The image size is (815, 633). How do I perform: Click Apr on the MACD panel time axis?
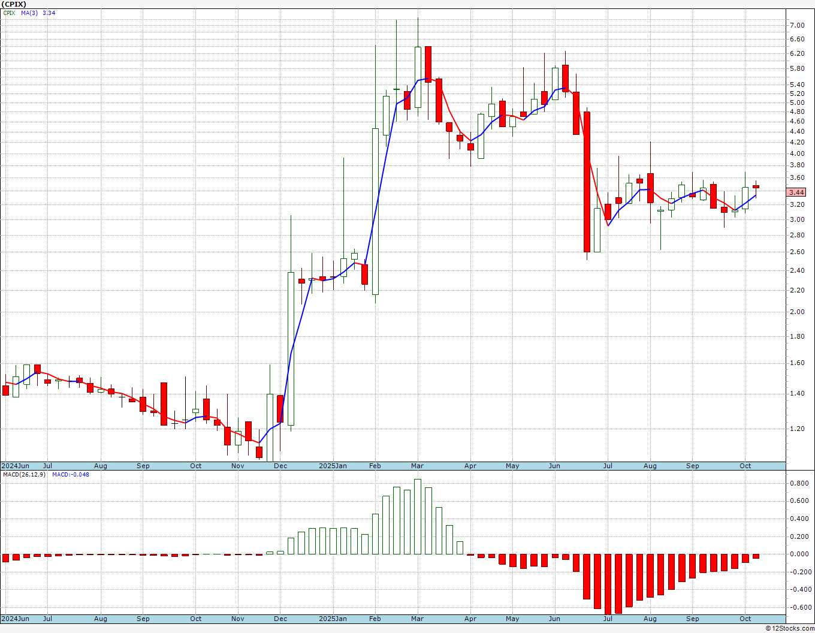tap(470, 619)
